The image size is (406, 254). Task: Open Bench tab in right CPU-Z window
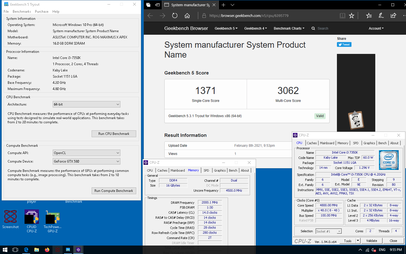tap(383, 143)
